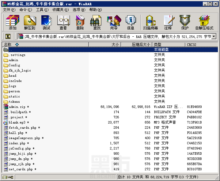
Task: Select jump_biji.php file name
Action: pyautogui.click(x=23, y=154)
